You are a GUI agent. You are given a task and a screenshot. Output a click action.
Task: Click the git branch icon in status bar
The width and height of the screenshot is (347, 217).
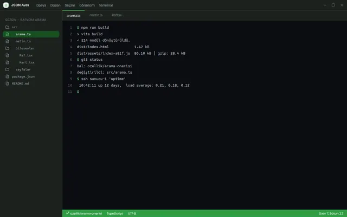(x=67, y=213)
